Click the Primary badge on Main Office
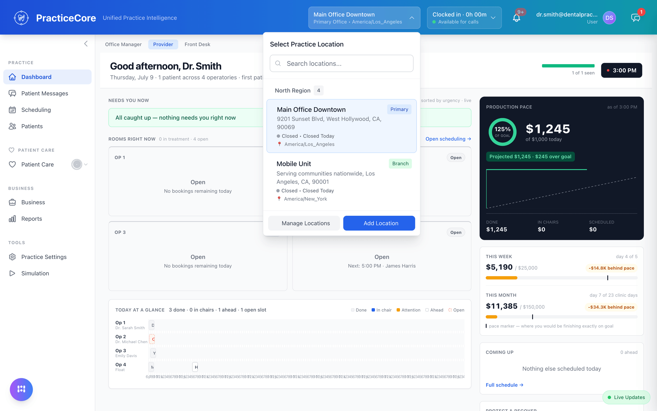 point(399,109)
